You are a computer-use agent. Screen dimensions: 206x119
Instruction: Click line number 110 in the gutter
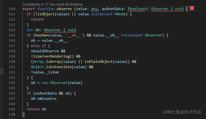tap(12, 9)
